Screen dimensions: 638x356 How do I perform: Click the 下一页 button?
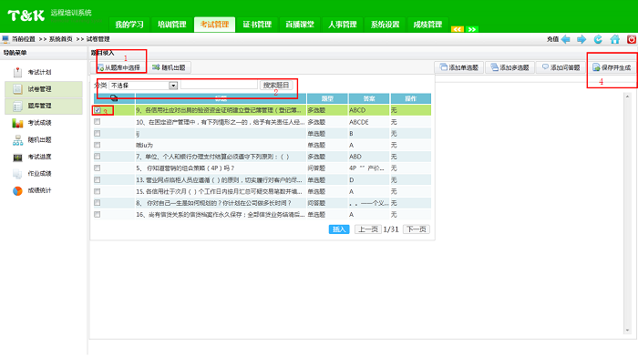point(417,229)
